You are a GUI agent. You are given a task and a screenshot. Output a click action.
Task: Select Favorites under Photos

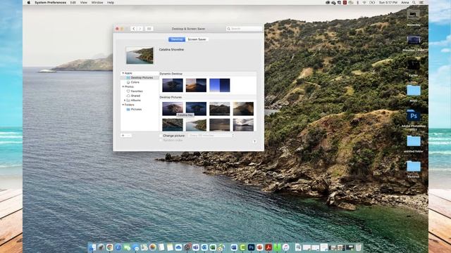[x=135, y=91]
